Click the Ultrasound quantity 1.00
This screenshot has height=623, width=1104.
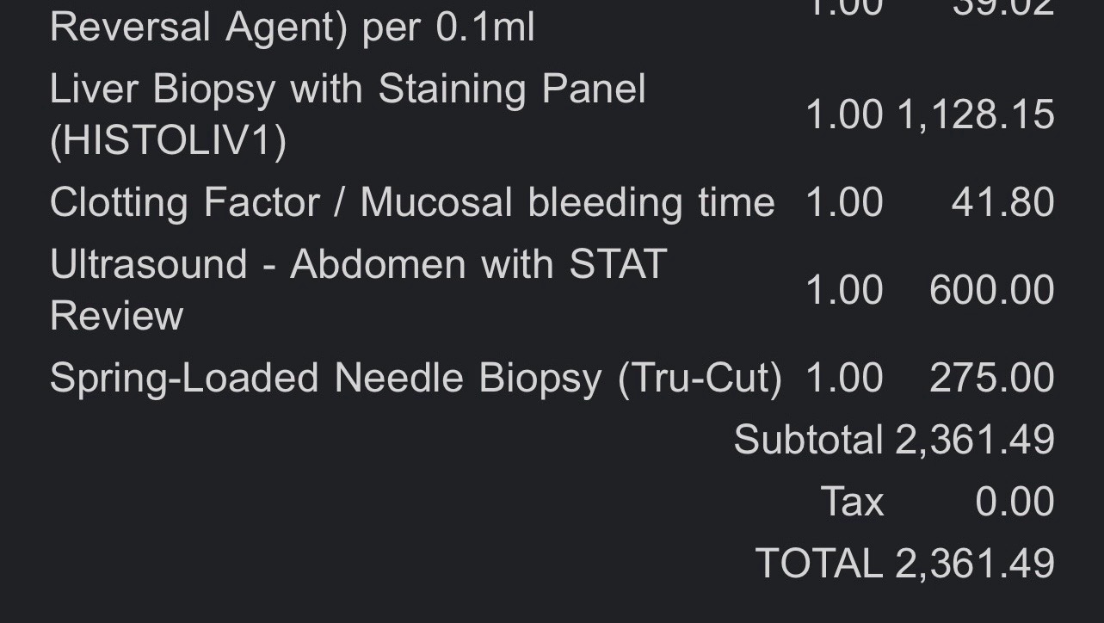point(844,290)
